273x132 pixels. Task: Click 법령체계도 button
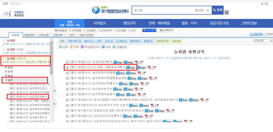tap(135, 41)
